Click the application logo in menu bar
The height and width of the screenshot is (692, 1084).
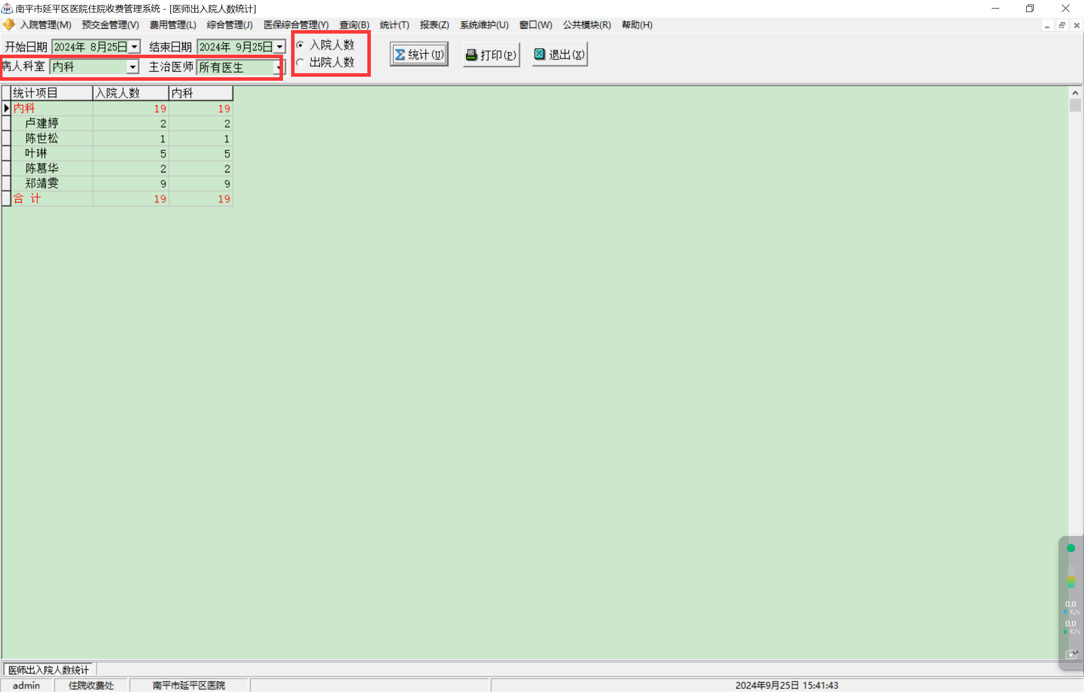point(9,25)
